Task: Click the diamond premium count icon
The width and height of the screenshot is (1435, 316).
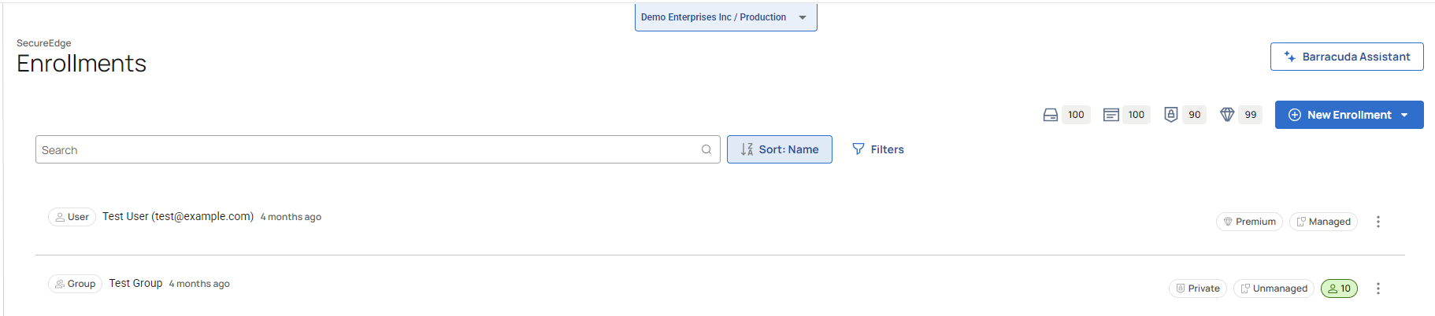Action: [1227, 115]
